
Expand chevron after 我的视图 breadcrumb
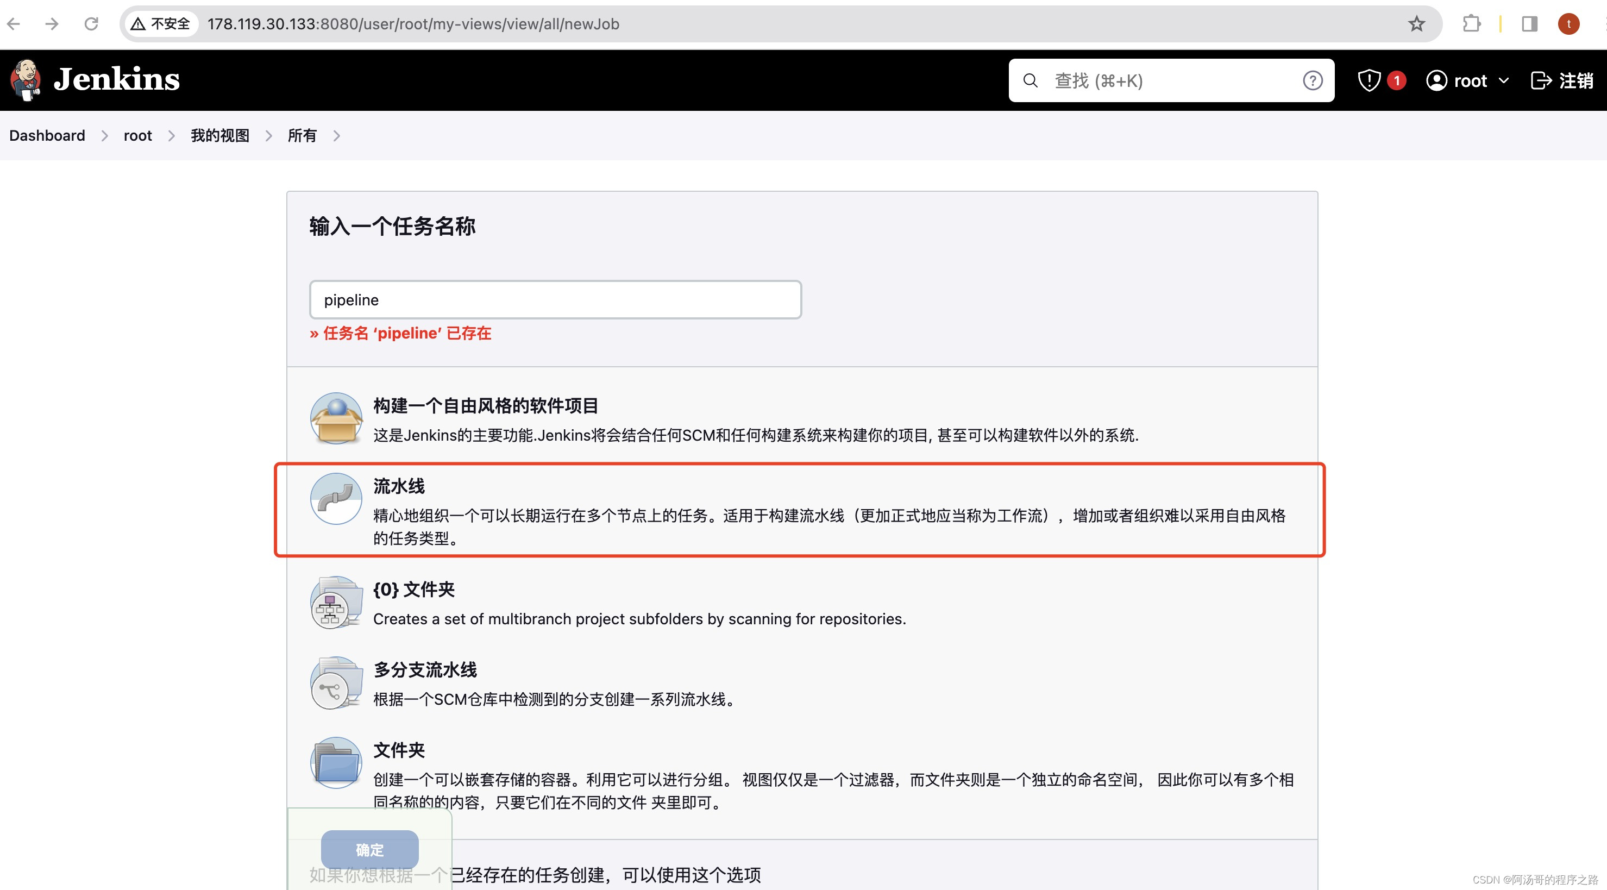click(269, 135)
